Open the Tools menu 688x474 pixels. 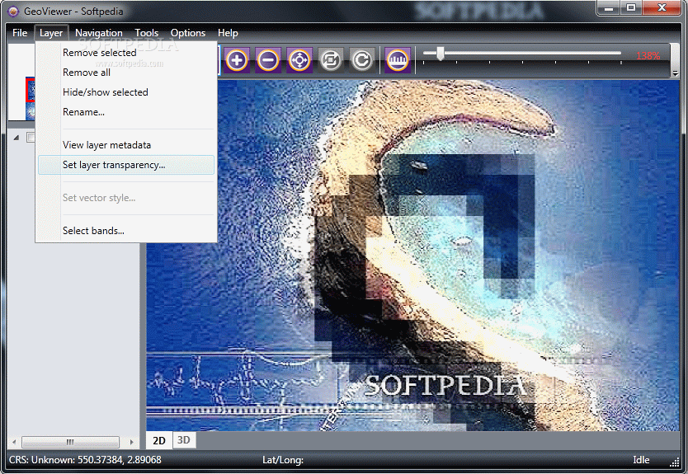tap(147, 33)
